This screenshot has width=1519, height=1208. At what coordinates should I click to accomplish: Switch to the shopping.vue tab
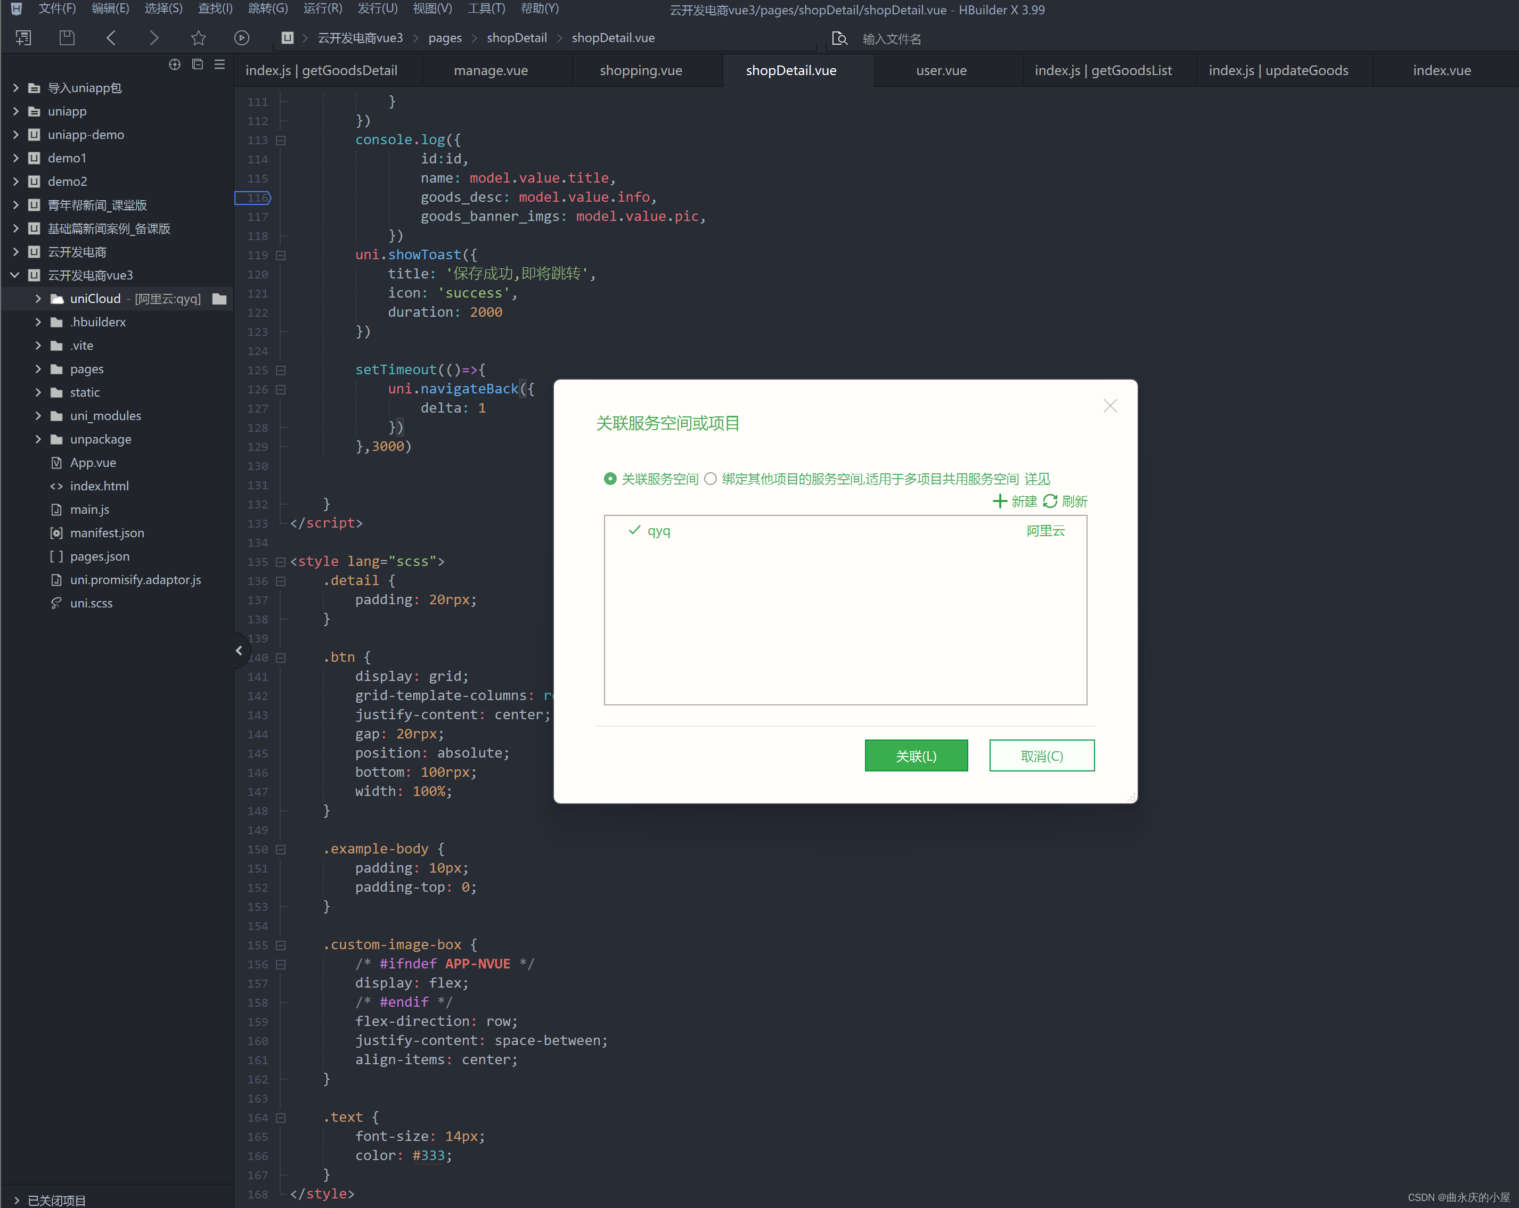click(640, 70)
